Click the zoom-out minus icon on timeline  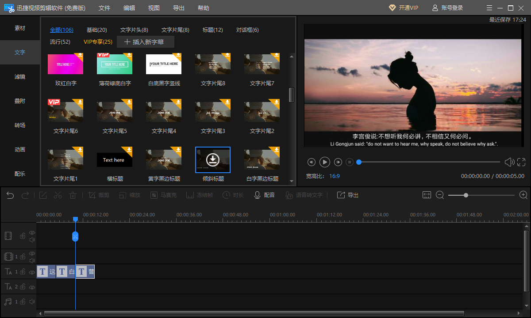point(439,195)
